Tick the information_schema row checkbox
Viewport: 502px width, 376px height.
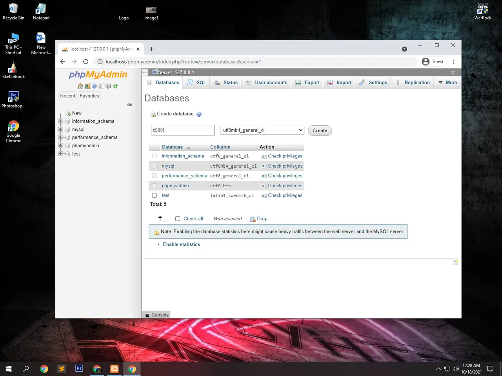(155, 156)
